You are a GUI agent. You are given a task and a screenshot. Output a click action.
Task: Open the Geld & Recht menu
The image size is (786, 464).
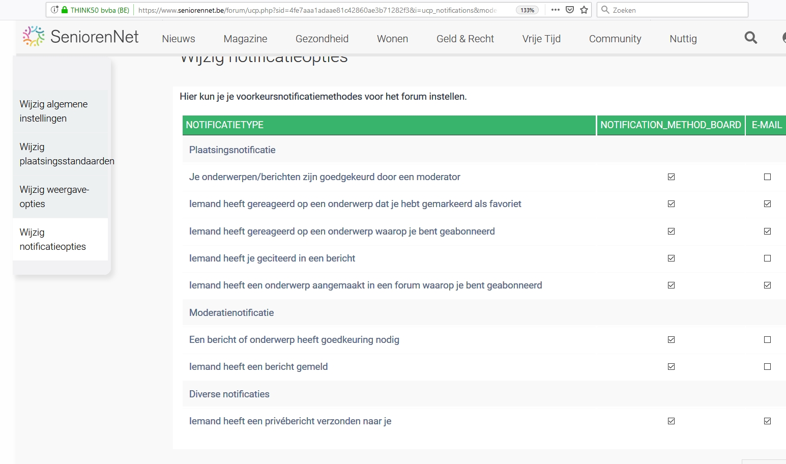465,39
